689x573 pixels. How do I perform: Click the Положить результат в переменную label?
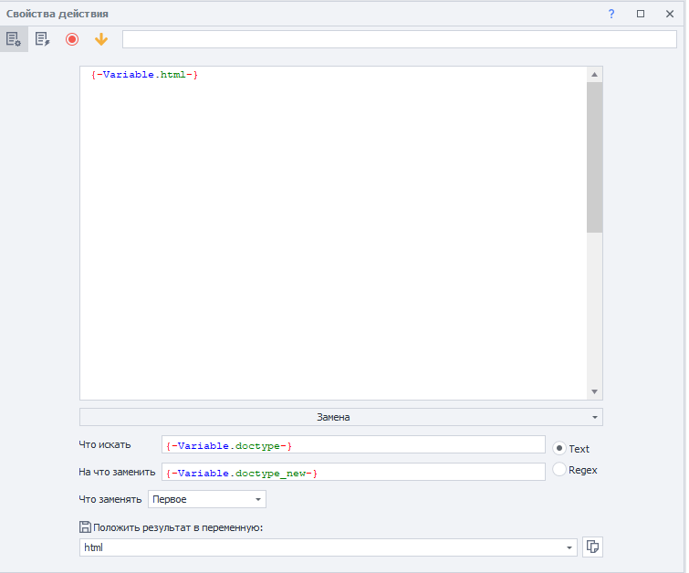tap(178, 527)
